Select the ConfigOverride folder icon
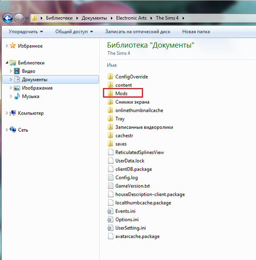The image size is (256, 260). (x=110, y=76)
